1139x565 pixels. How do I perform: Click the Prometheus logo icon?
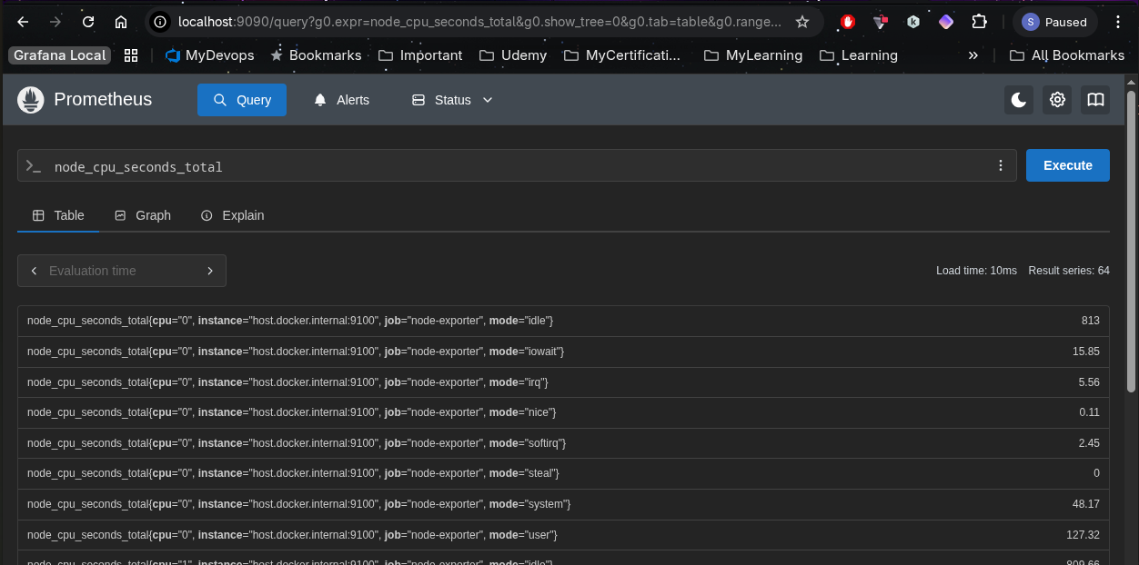(x=31, y=100)
